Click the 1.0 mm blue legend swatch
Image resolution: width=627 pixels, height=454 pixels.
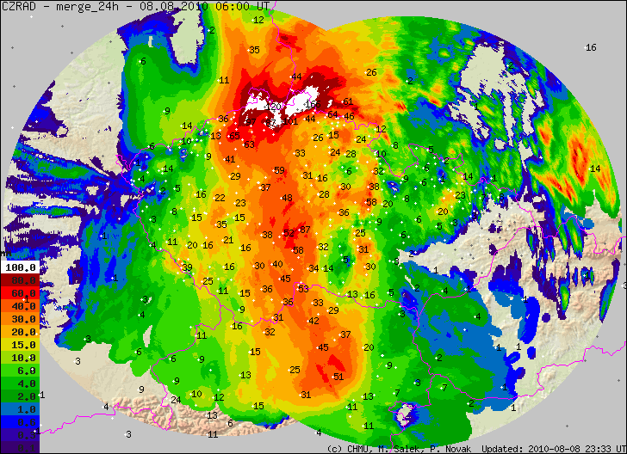20,409
